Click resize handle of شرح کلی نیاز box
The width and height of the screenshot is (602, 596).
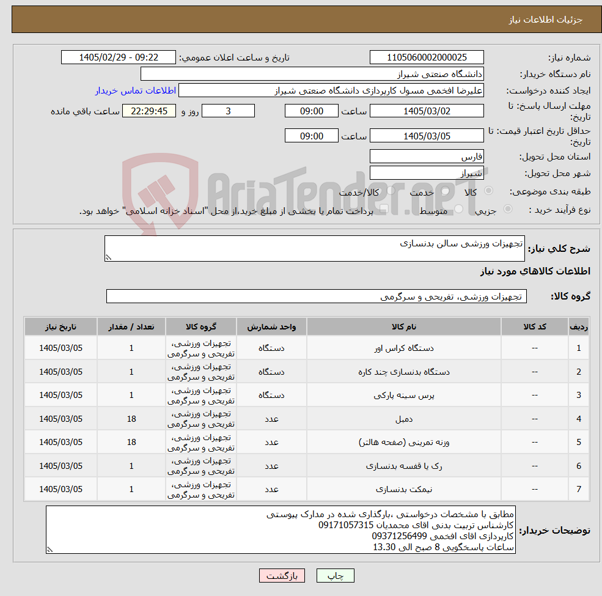pos(108,258)
